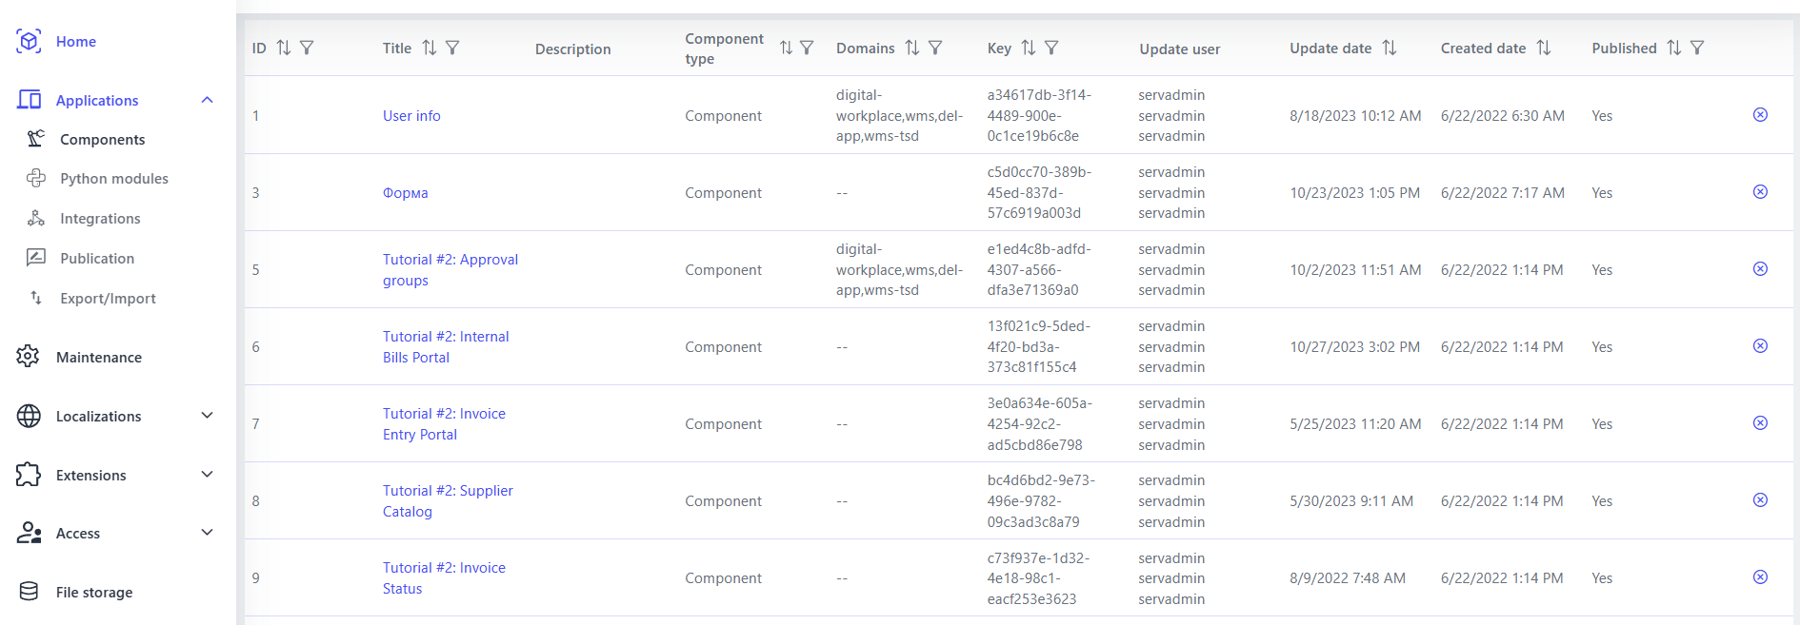Remove the Tutorial #2: Supplier Catalog row
This screenshot has height=625, width=1800.
click(1760, 500)
